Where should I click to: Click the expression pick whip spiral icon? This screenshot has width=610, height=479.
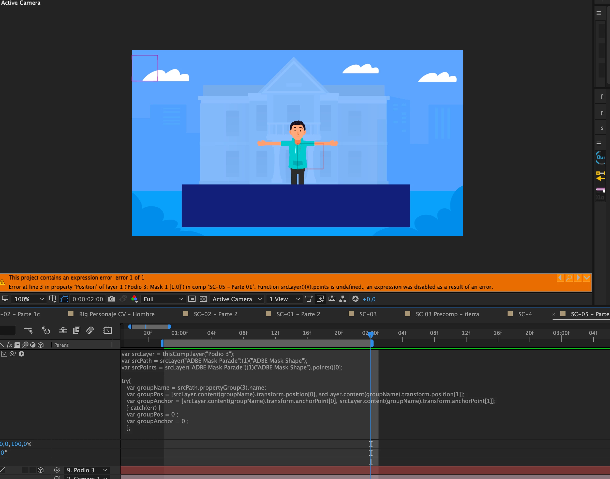[12, 354]
